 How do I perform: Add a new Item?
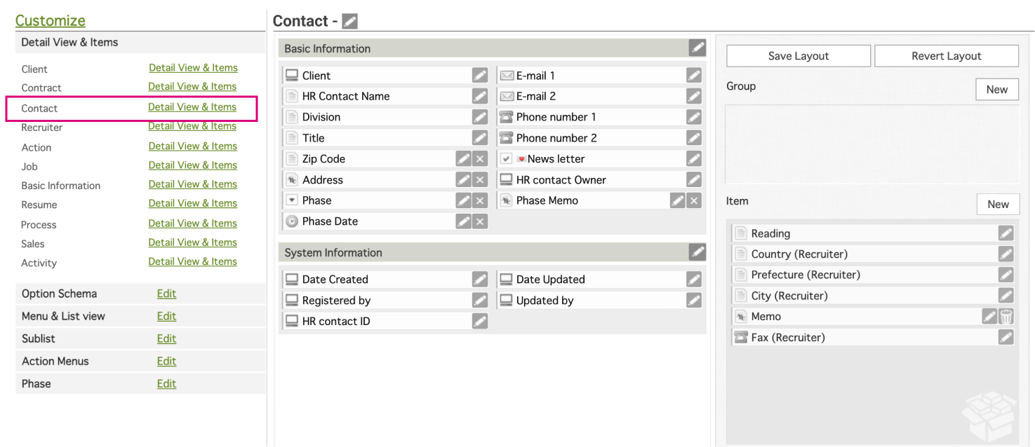(998, 205)
